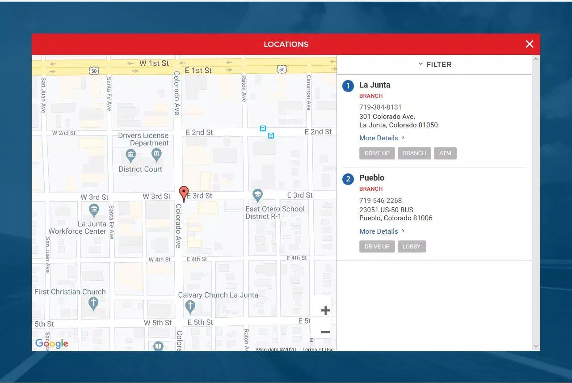Click phone number 719-546-2268
Screen dimensions: 572x383
(380, 201)
